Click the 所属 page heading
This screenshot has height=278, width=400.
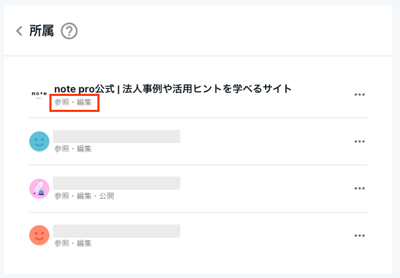pyautogui.click(x=42, y=31)
